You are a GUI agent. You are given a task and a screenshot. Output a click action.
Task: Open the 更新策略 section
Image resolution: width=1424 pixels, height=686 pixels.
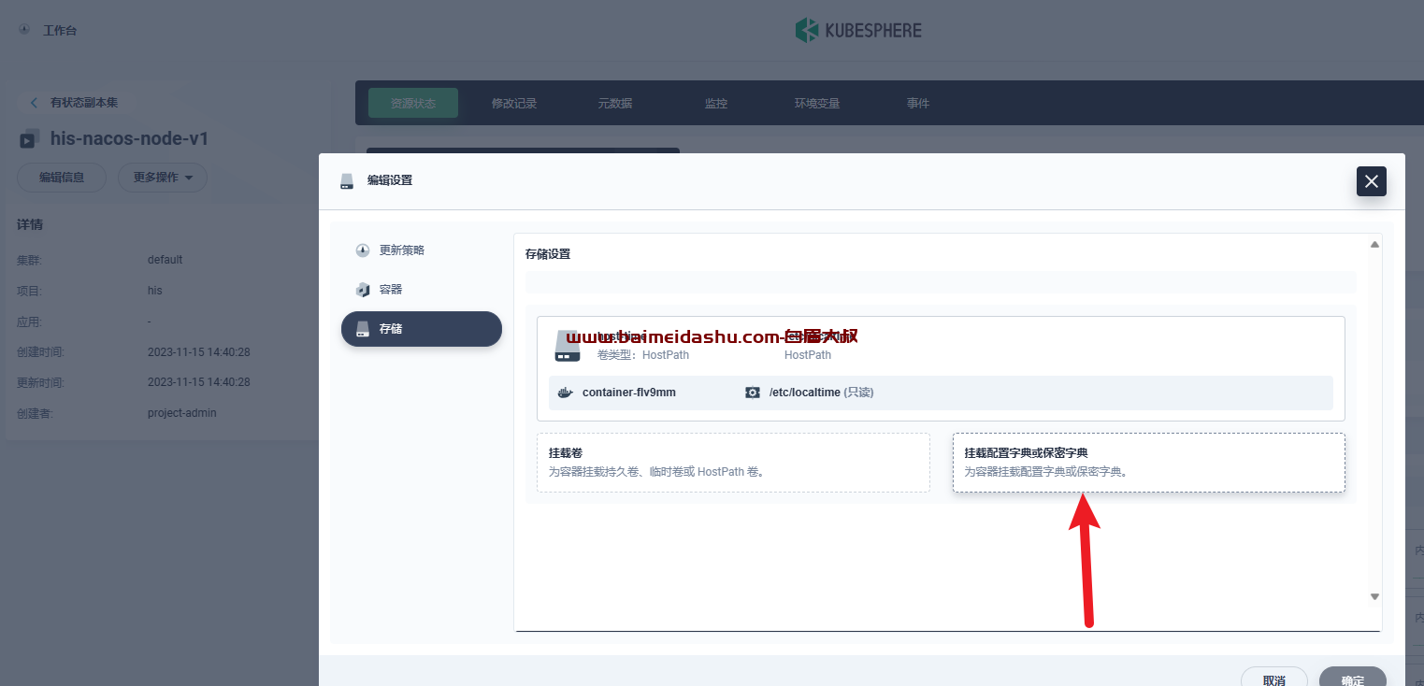coord(422,250)
